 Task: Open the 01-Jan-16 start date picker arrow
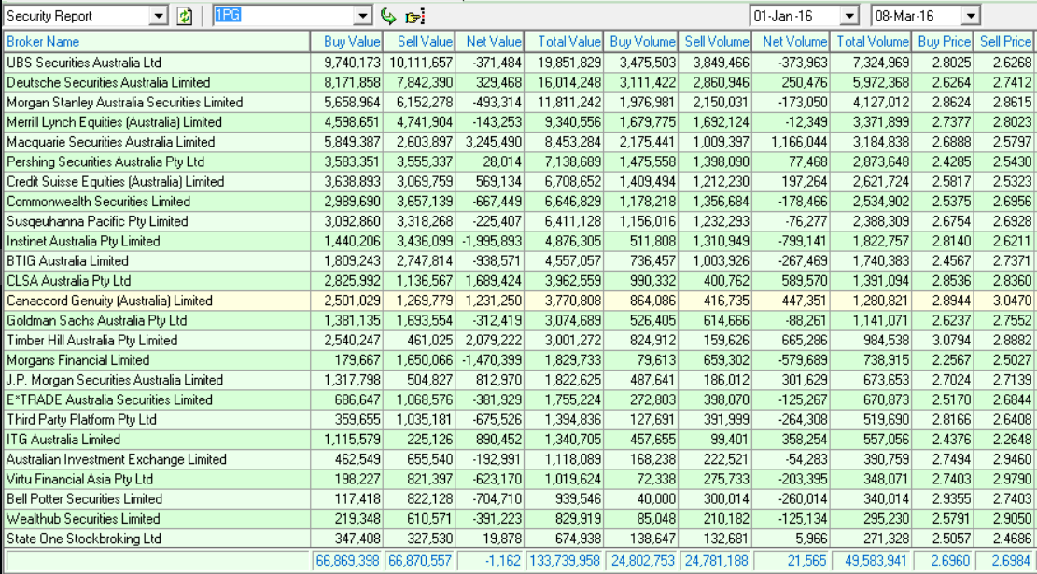tap(849, 16)
